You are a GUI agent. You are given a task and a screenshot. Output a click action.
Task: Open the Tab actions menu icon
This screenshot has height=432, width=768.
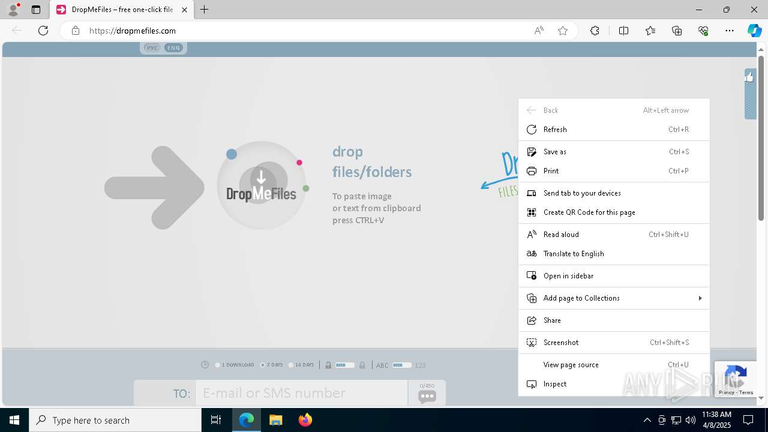point(36,10)
